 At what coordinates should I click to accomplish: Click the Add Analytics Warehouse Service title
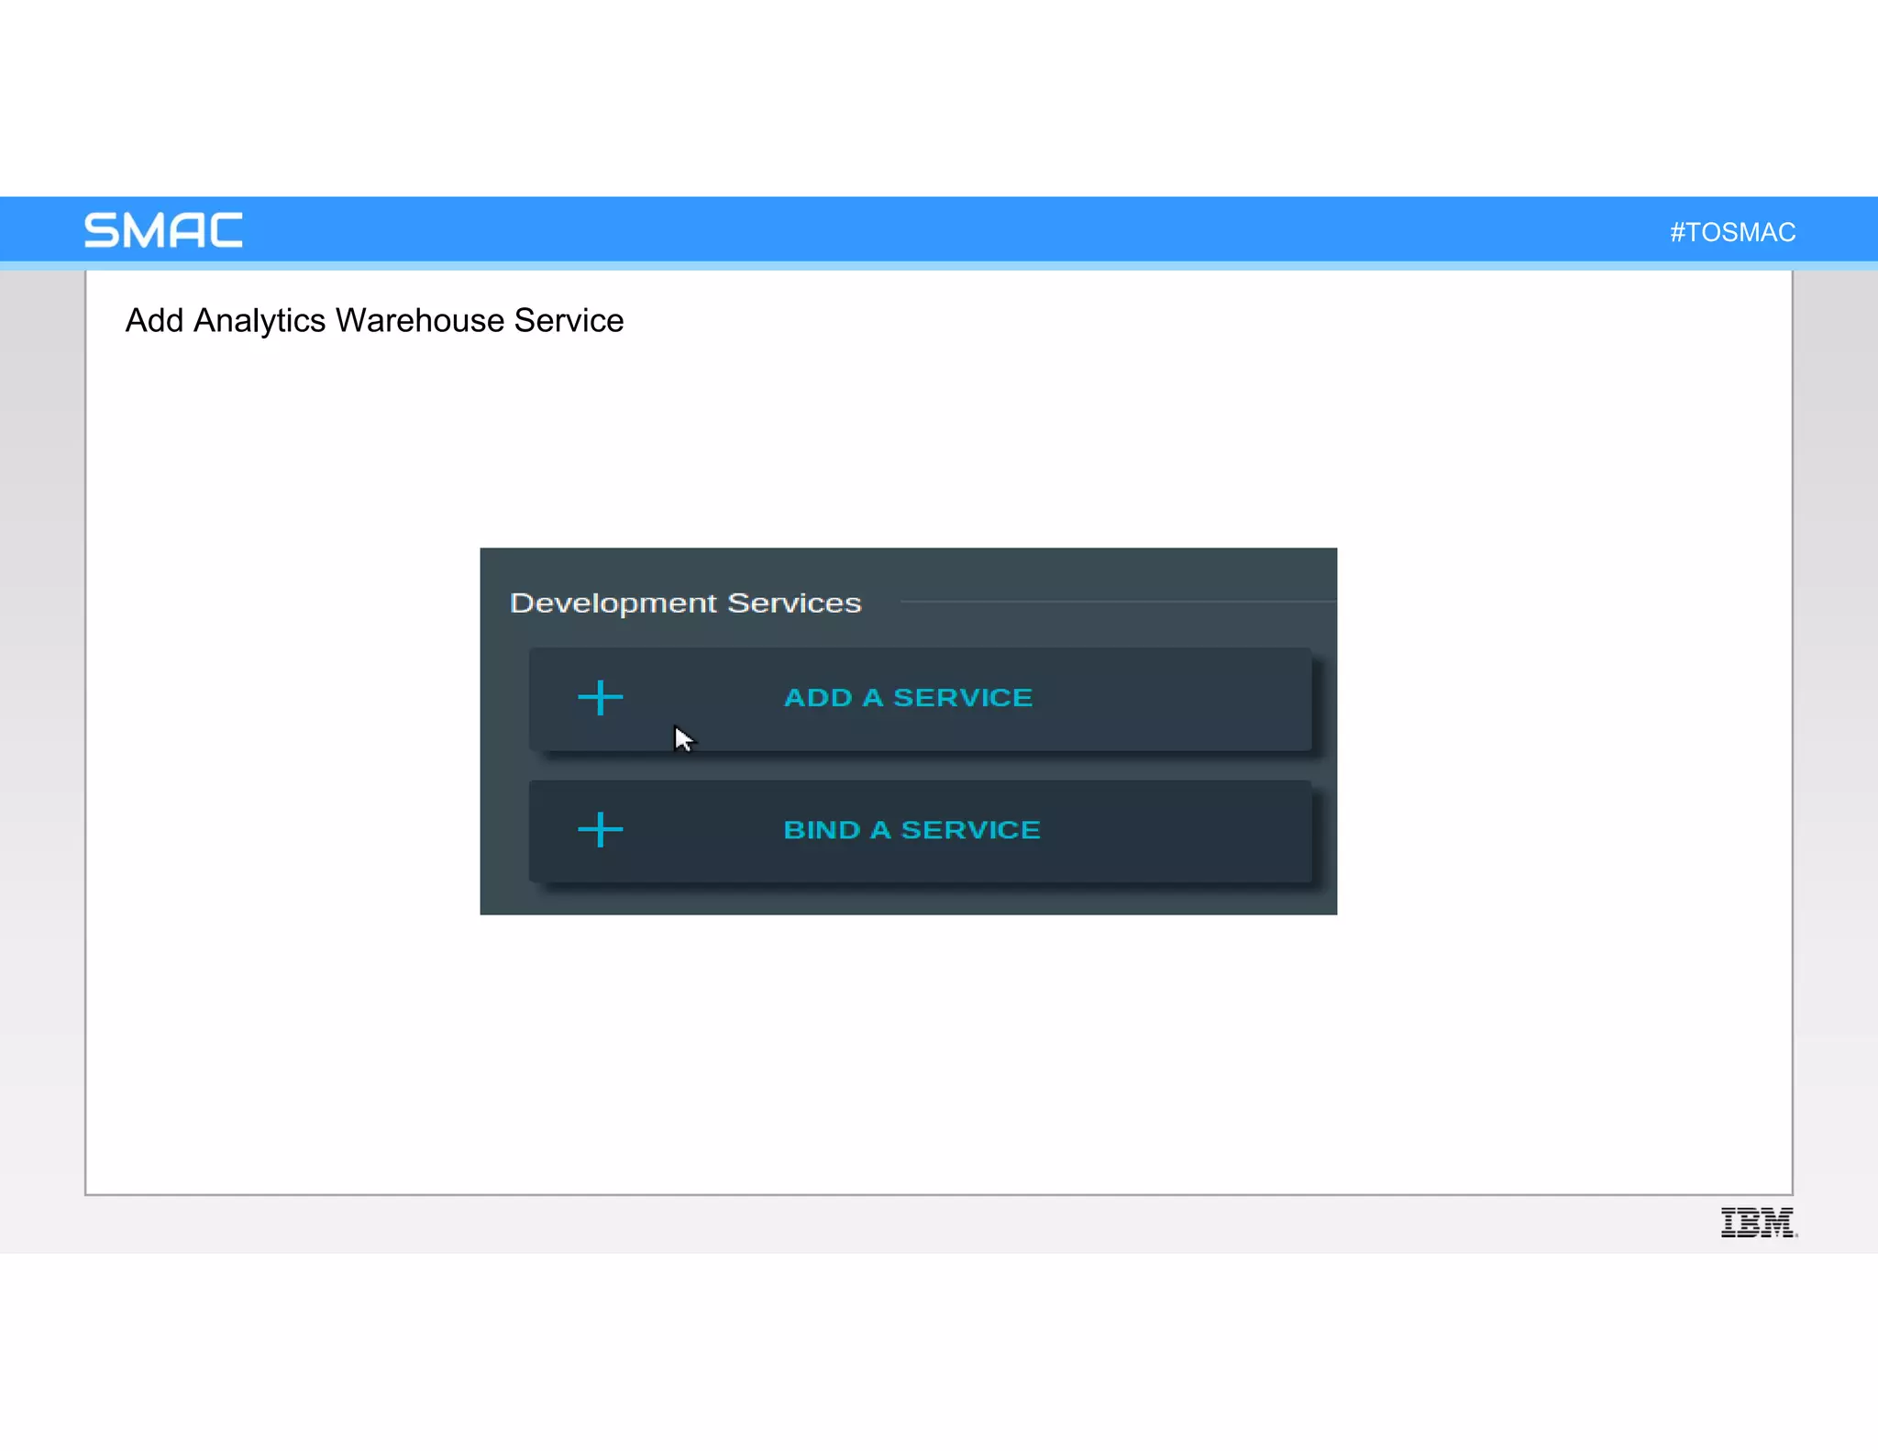[x=374, y=321]
